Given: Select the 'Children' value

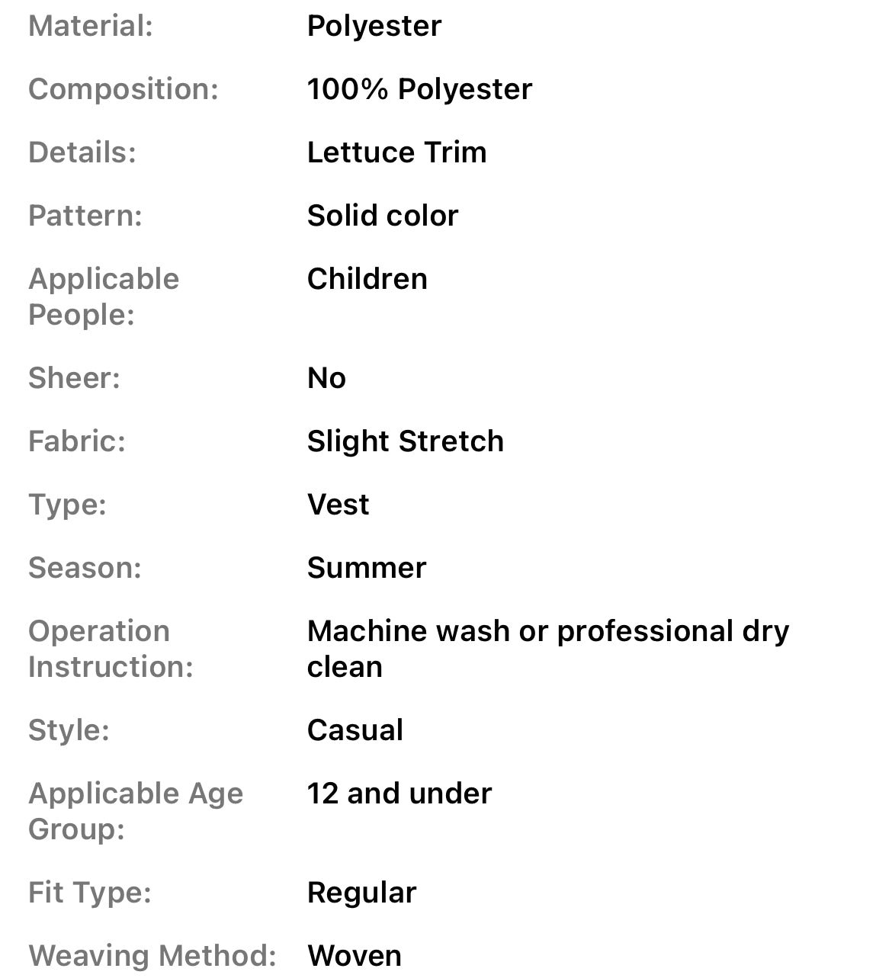Looking at the screenshot, I should pyautogui.click(x=367, y=279).
